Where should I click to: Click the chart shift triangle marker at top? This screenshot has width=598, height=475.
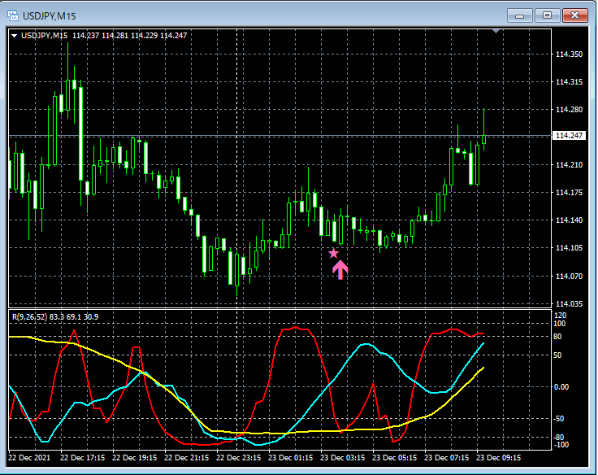coord(496,31)
